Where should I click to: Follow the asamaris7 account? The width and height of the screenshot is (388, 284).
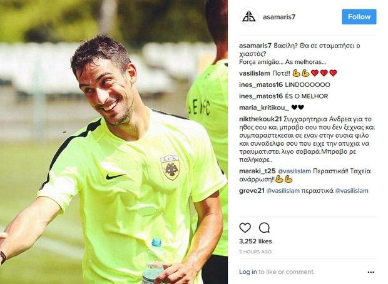point(359,17)
